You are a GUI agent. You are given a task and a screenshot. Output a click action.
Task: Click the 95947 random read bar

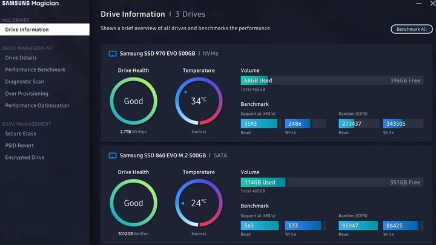pyautogui.click(x=359, y=226)
